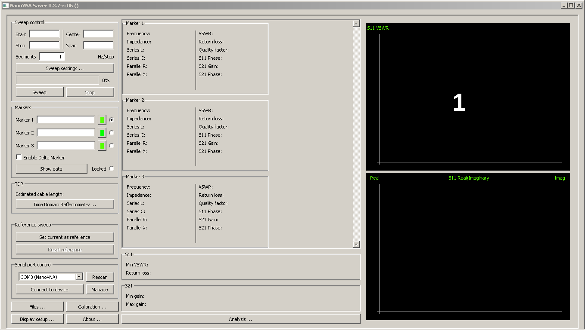Click the NanoVNA Saver title bar icon
The width and height of the screenshot is (585, 330).
click(5, 5)
